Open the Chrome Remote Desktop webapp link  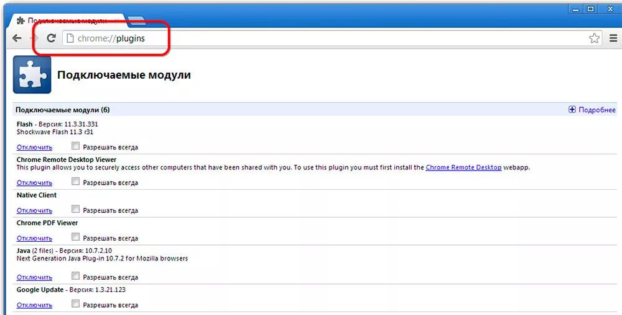click(463, 167)
